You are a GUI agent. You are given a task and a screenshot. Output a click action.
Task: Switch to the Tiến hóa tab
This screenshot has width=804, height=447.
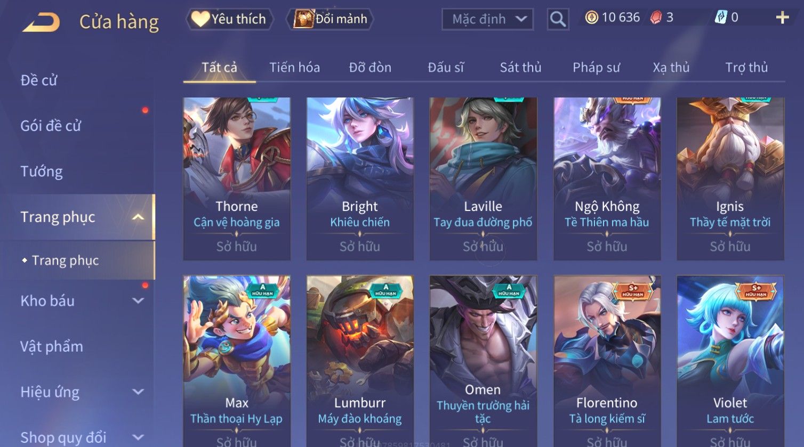pyautogui.click(x=294, y=68)
